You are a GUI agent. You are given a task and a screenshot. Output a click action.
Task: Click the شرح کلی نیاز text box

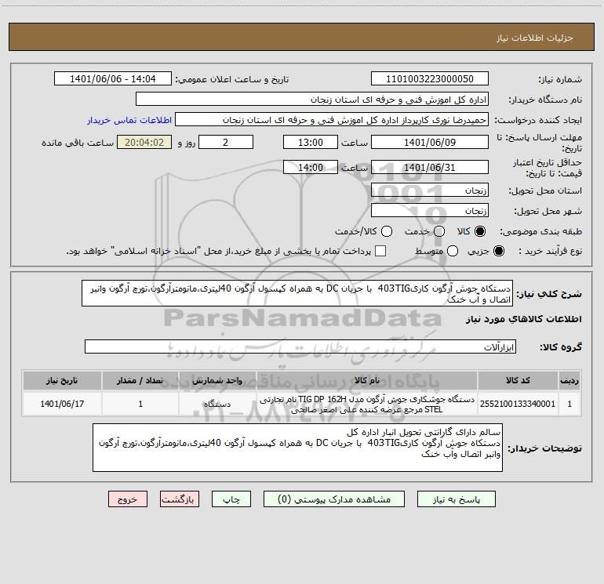[x=297, y=293]
